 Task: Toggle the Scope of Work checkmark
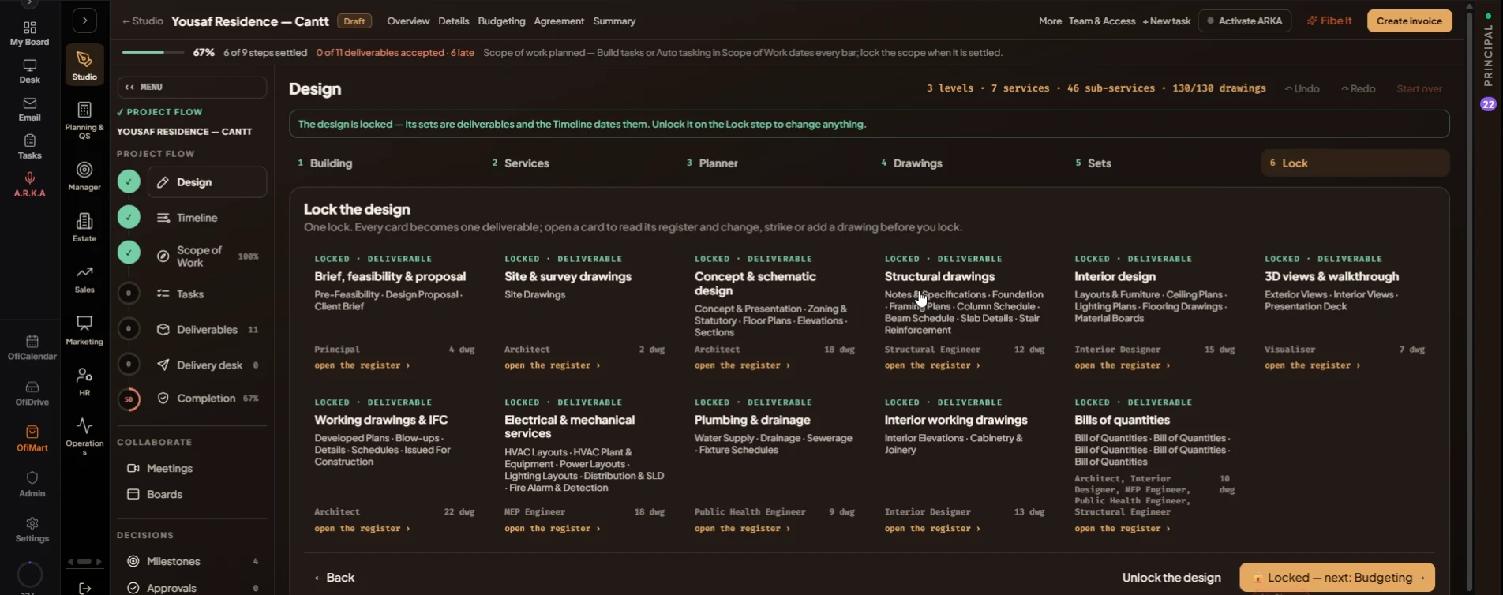129,253
